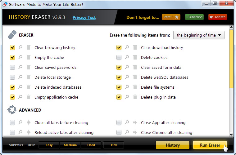Click trash icon beside Clear browsing history

point(29,47)
